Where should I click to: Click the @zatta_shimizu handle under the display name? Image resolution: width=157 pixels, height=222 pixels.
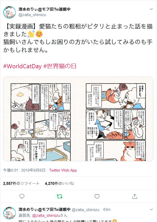coord(32,15)
